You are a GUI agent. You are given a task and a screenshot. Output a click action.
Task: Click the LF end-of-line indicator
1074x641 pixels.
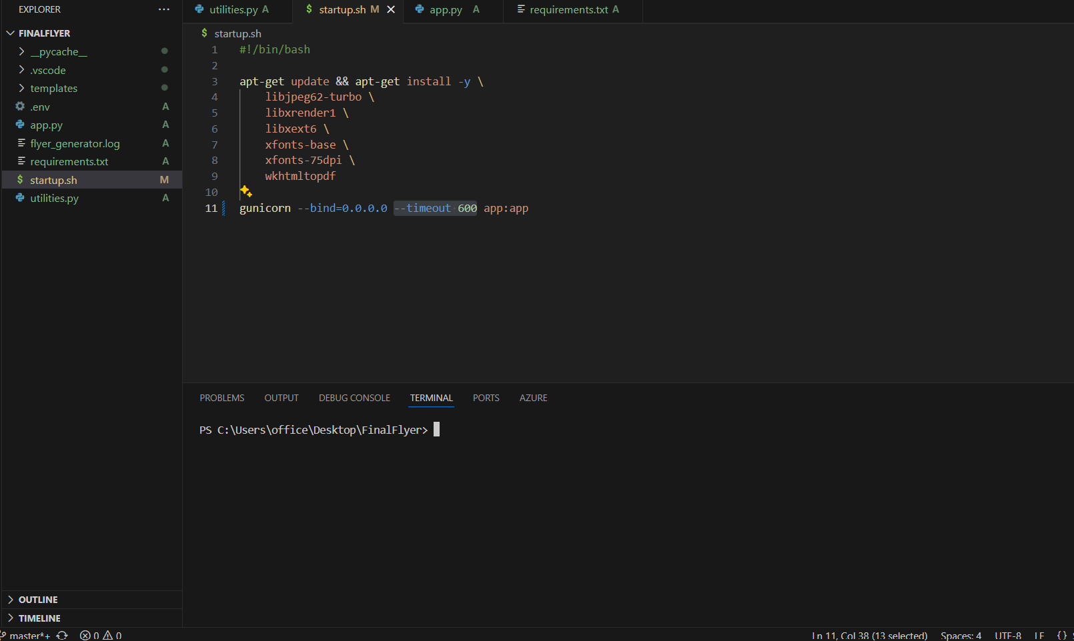tap(1039, 635)
